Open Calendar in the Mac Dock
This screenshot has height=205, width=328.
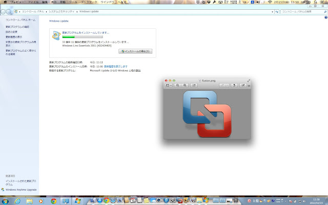click(x=133, y=200)
